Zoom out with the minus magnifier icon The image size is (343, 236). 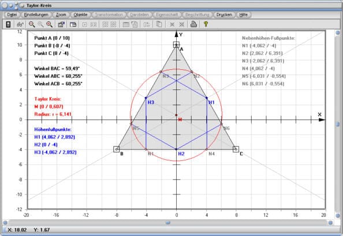coord(32,24)
